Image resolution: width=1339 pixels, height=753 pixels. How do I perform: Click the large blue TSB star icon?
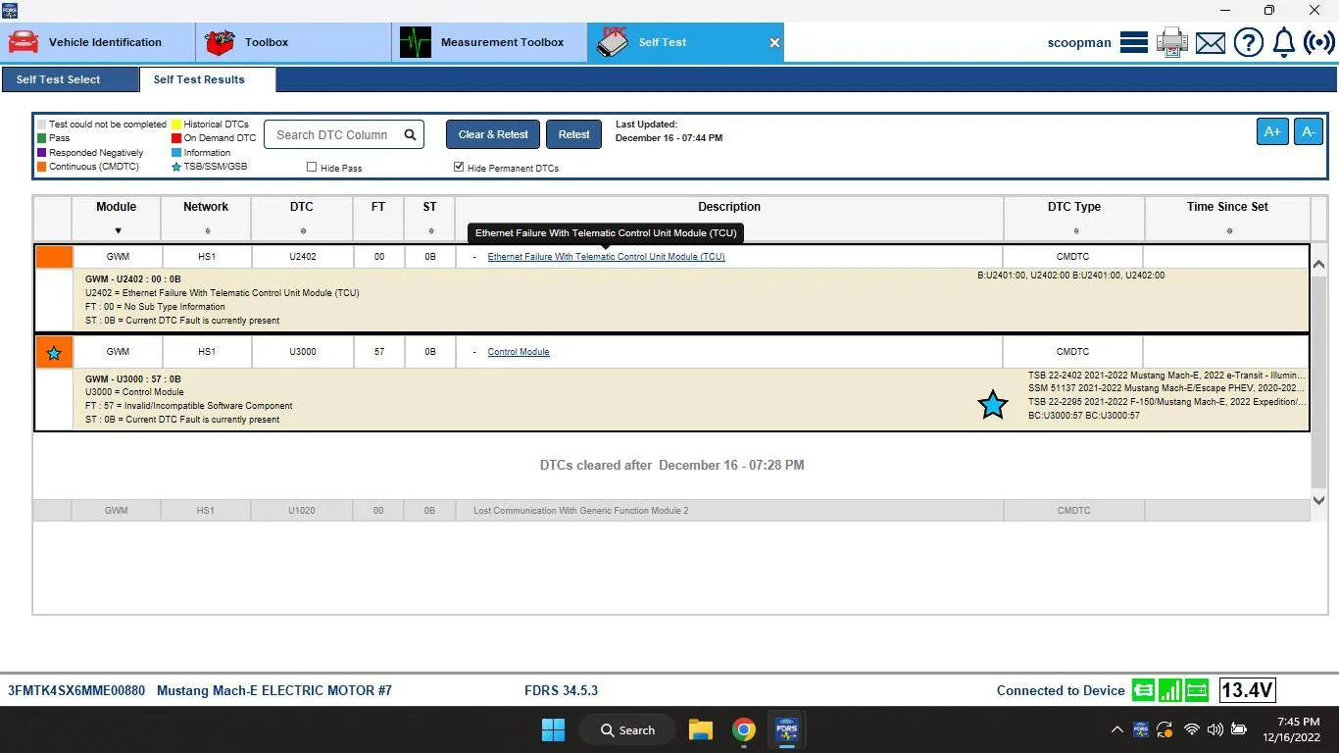click(x=993, y=404)
